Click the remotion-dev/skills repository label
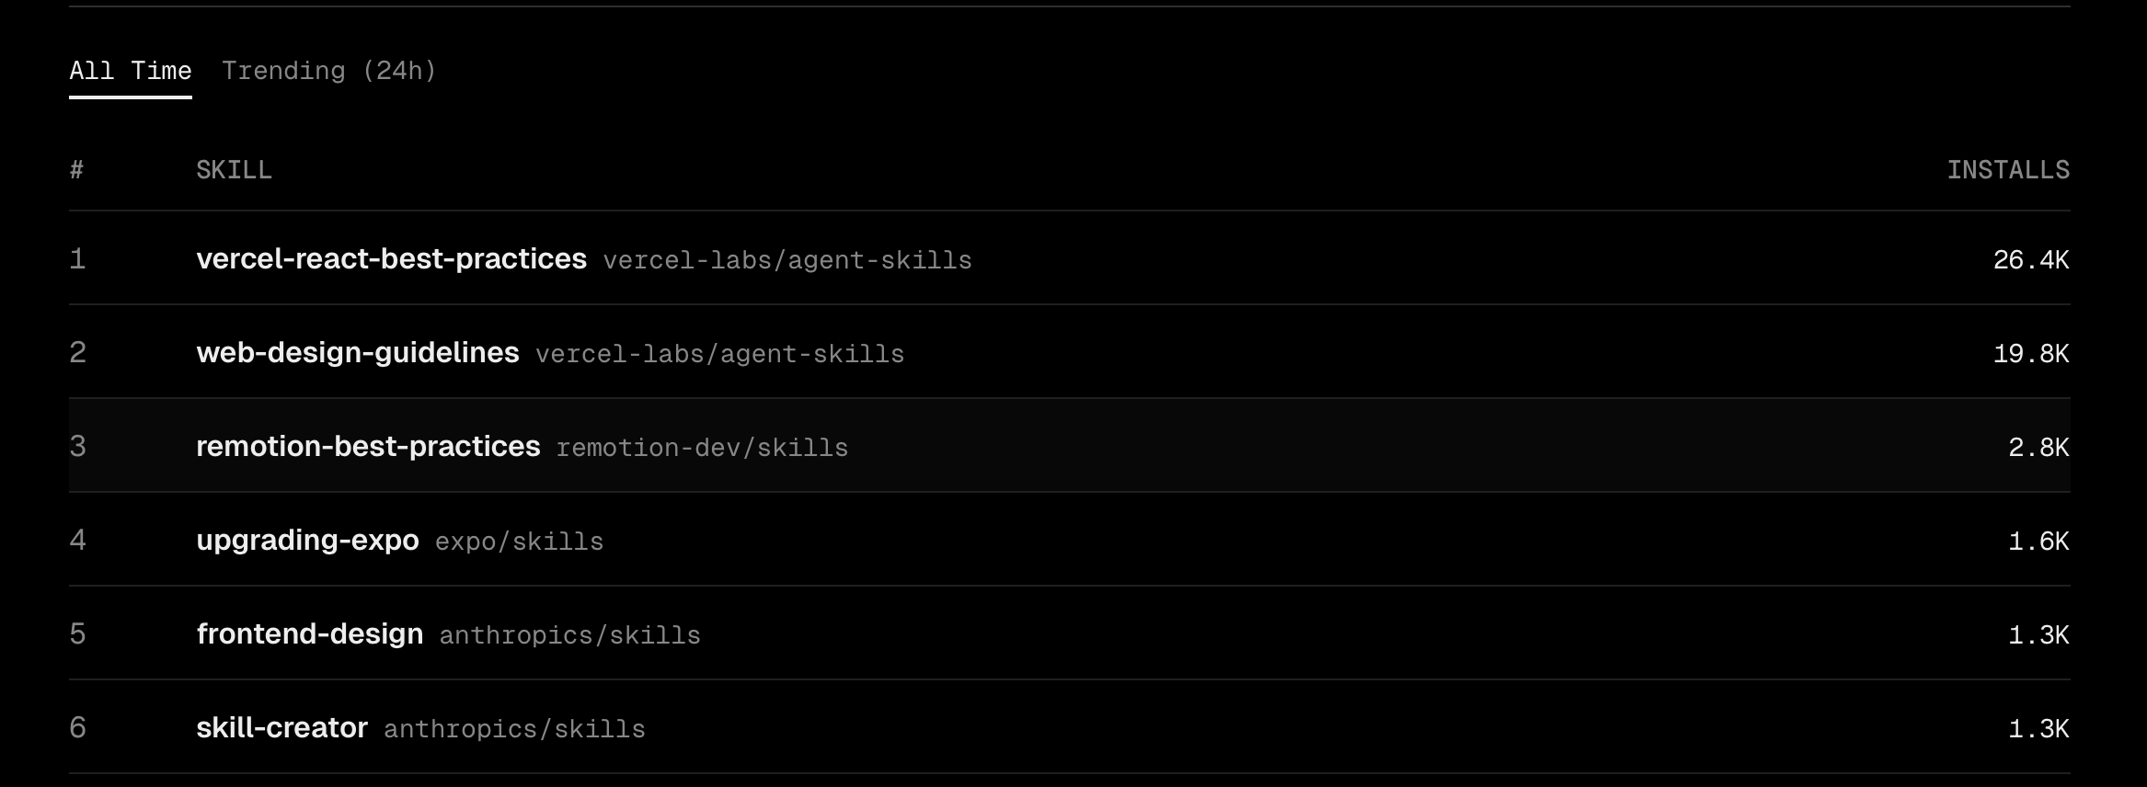Viewport: 2147px width, 787px height. (702, 448)
